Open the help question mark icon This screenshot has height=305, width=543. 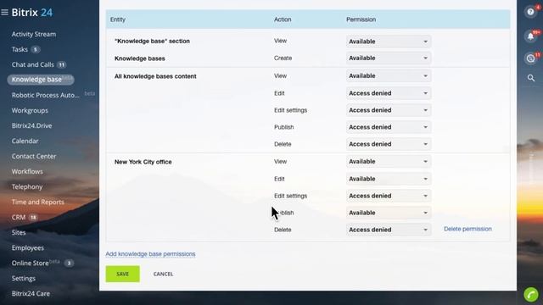pyautogui.click(x=530, y=12)
